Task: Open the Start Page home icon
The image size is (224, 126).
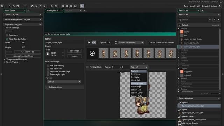Action: click(x=2, y=6)
